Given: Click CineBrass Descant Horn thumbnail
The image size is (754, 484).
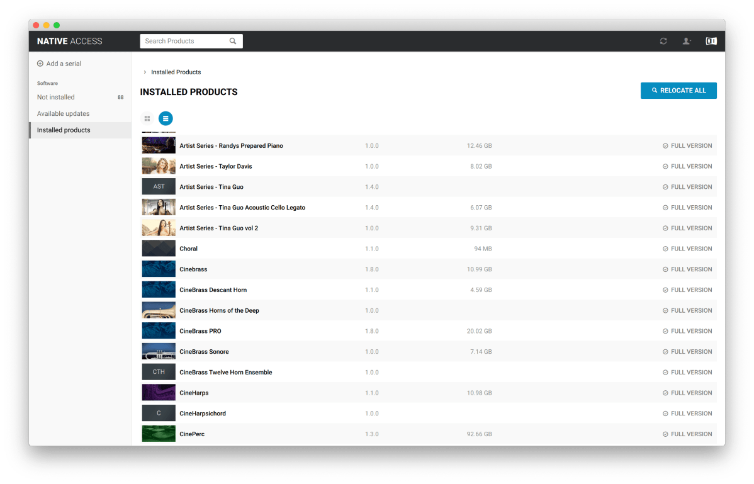Looking at the screenshot, I should coord(159,290).
